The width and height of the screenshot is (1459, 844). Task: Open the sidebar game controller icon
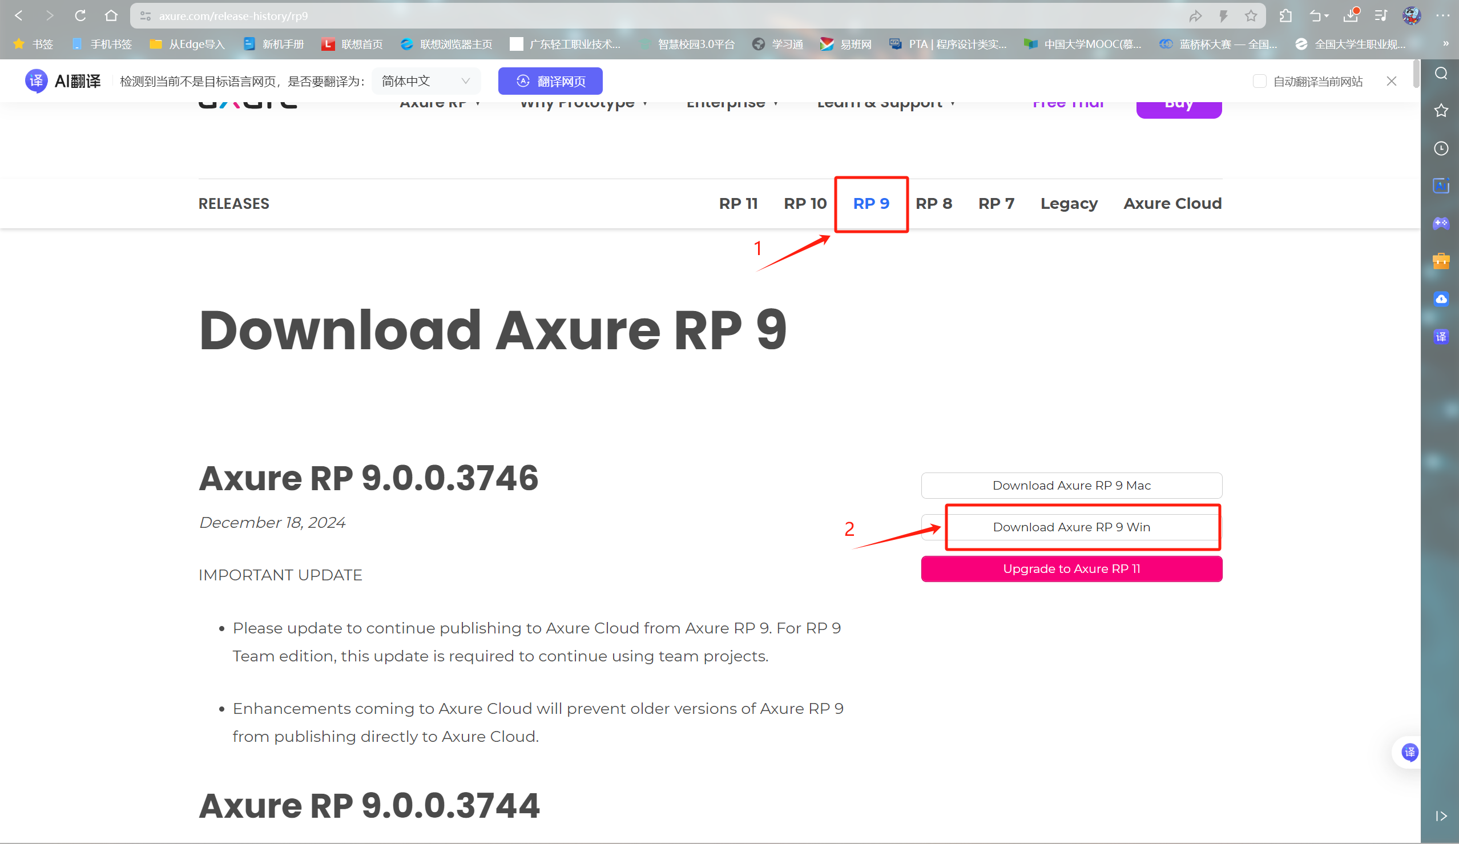tap(1441, 223)
